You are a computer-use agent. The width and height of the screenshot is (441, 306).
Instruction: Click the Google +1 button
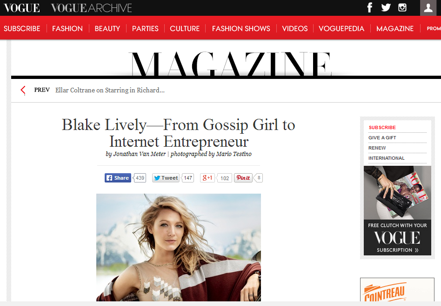click(x=207, y=178)
